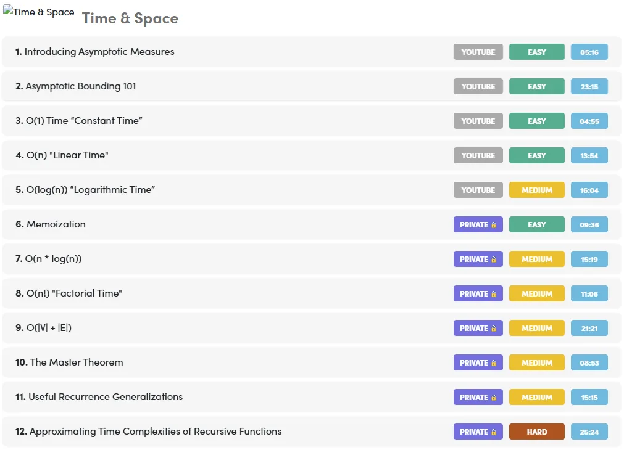Screen dimensions: 624x450
Task: Click lock icon on Approximating Time Complexities row
Action: click(x=494, y=432)
